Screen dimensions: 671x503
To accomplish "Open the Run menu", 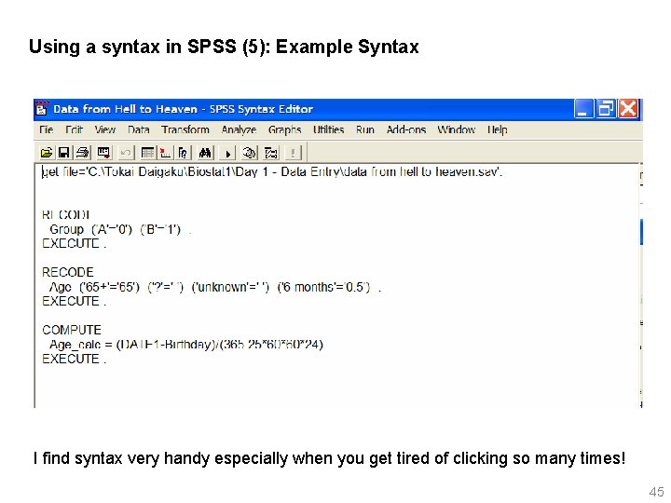I will (365, 129).
